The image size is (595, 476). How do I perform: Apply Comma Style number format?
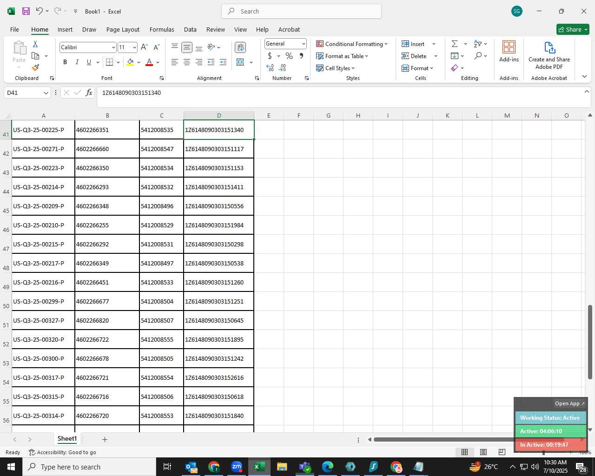coord(301,56)
